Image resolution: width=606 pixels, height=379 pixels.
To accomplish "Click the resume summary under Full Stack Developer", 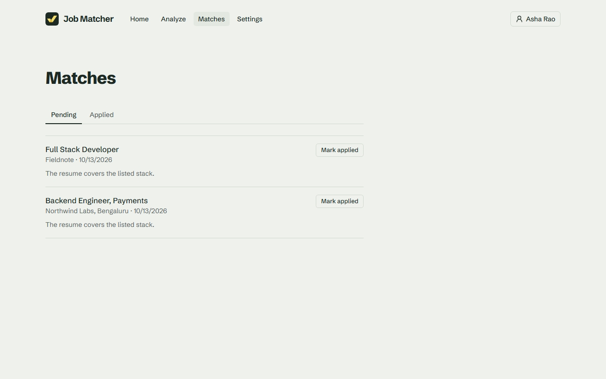I will (x=100, y=173).
